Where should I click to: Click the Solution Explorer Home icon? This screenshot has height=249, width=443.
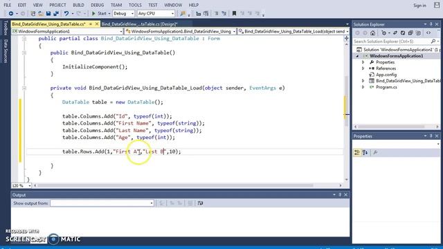(x=373, y=33)
